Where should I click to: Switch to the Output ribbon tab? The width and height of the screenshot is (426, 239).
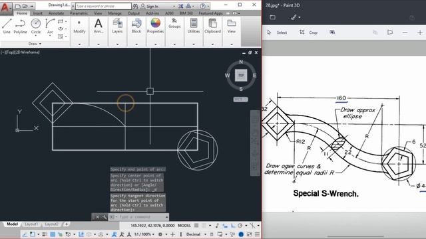point(134,13)
